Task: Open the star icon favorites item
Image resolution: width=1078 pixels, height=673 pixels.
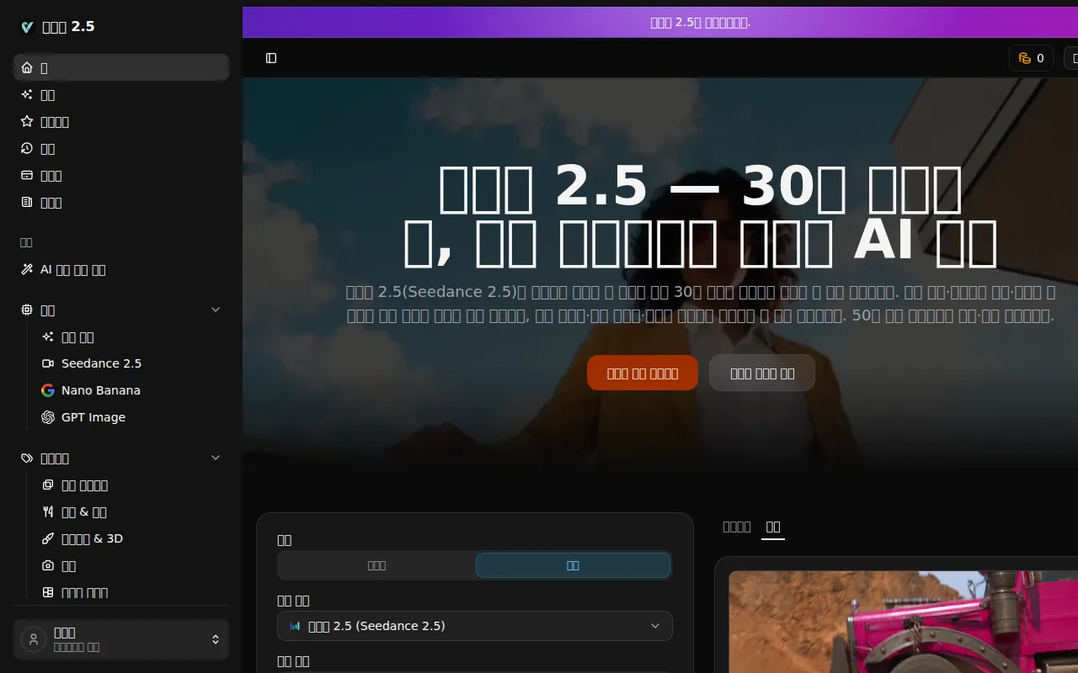Action: [x=121, y=121]
